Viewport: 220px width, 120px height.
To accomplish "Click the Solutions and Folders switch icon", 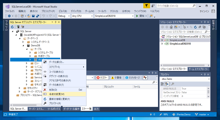I will tap(176, 27).
